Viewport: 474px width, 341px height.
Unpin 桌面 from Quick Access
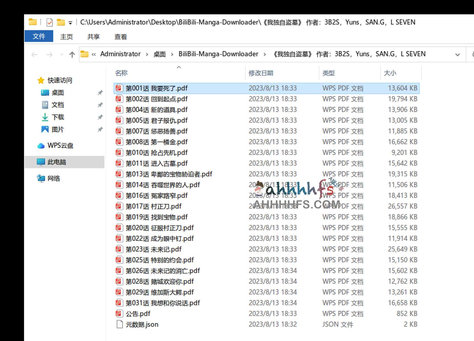pos(100,93)
